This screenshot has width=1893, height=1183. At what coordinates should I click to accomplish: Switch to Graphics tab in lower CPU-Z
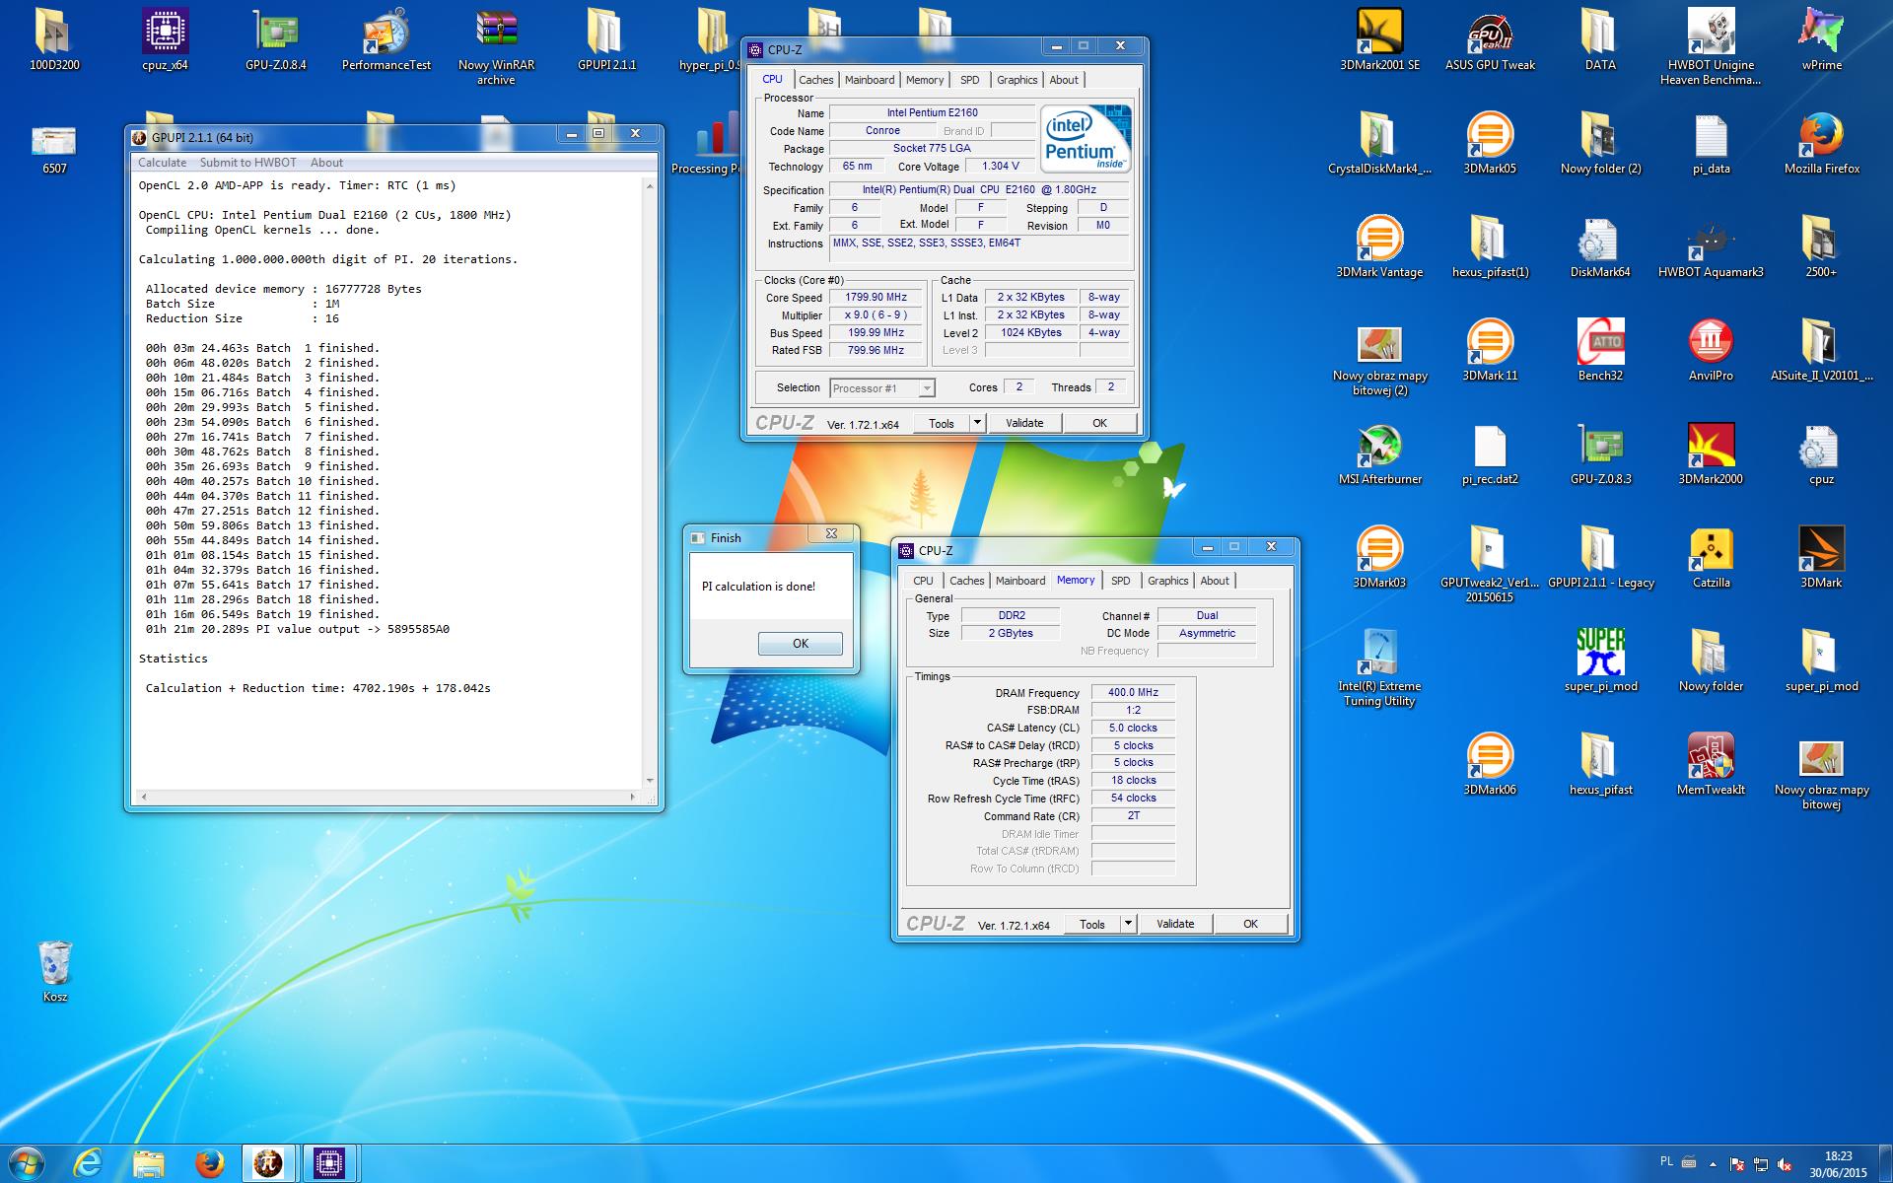(1167, 581)
